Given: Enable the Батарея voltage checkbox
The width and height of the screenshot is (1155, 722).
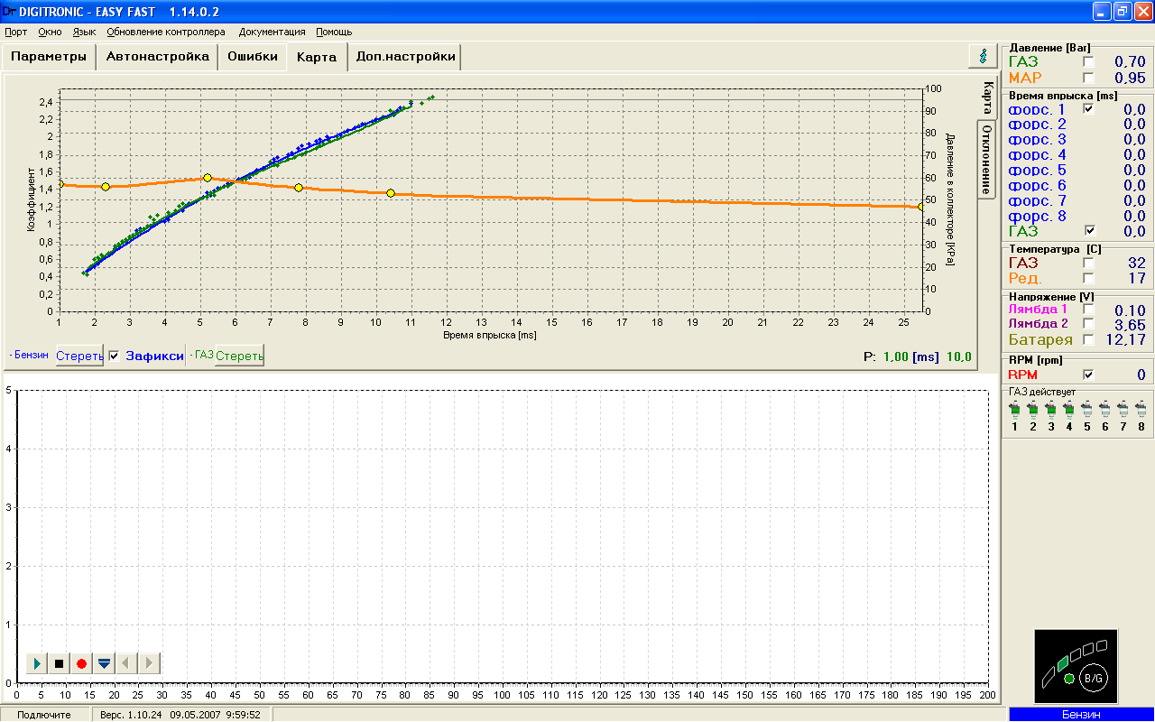Looking at the screenshot, I should [1088, 340].
